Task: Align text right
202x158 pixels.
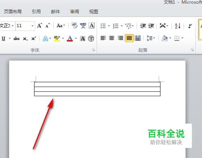Action: tap(120, 38)
